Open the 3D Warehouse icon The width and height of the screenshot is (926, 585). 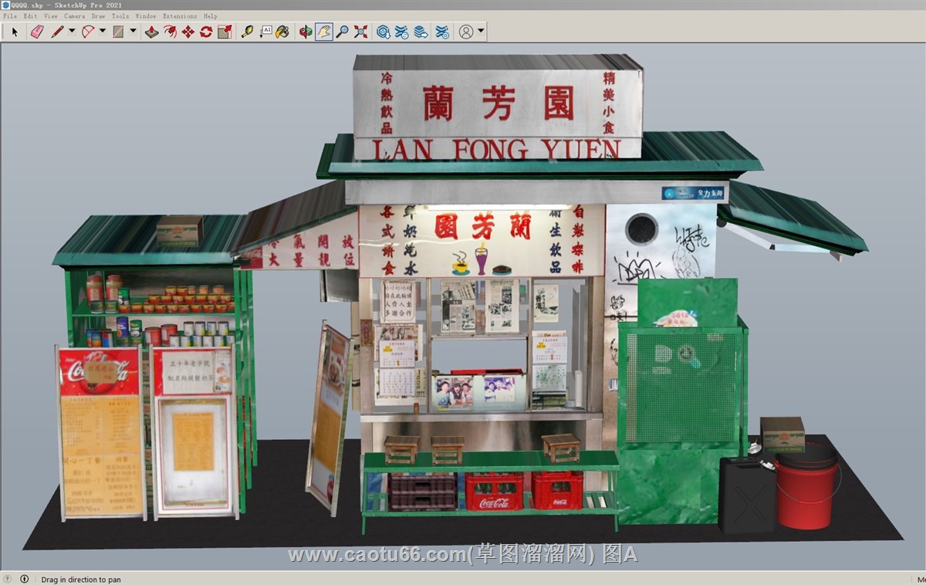click(x=384, y=32)
